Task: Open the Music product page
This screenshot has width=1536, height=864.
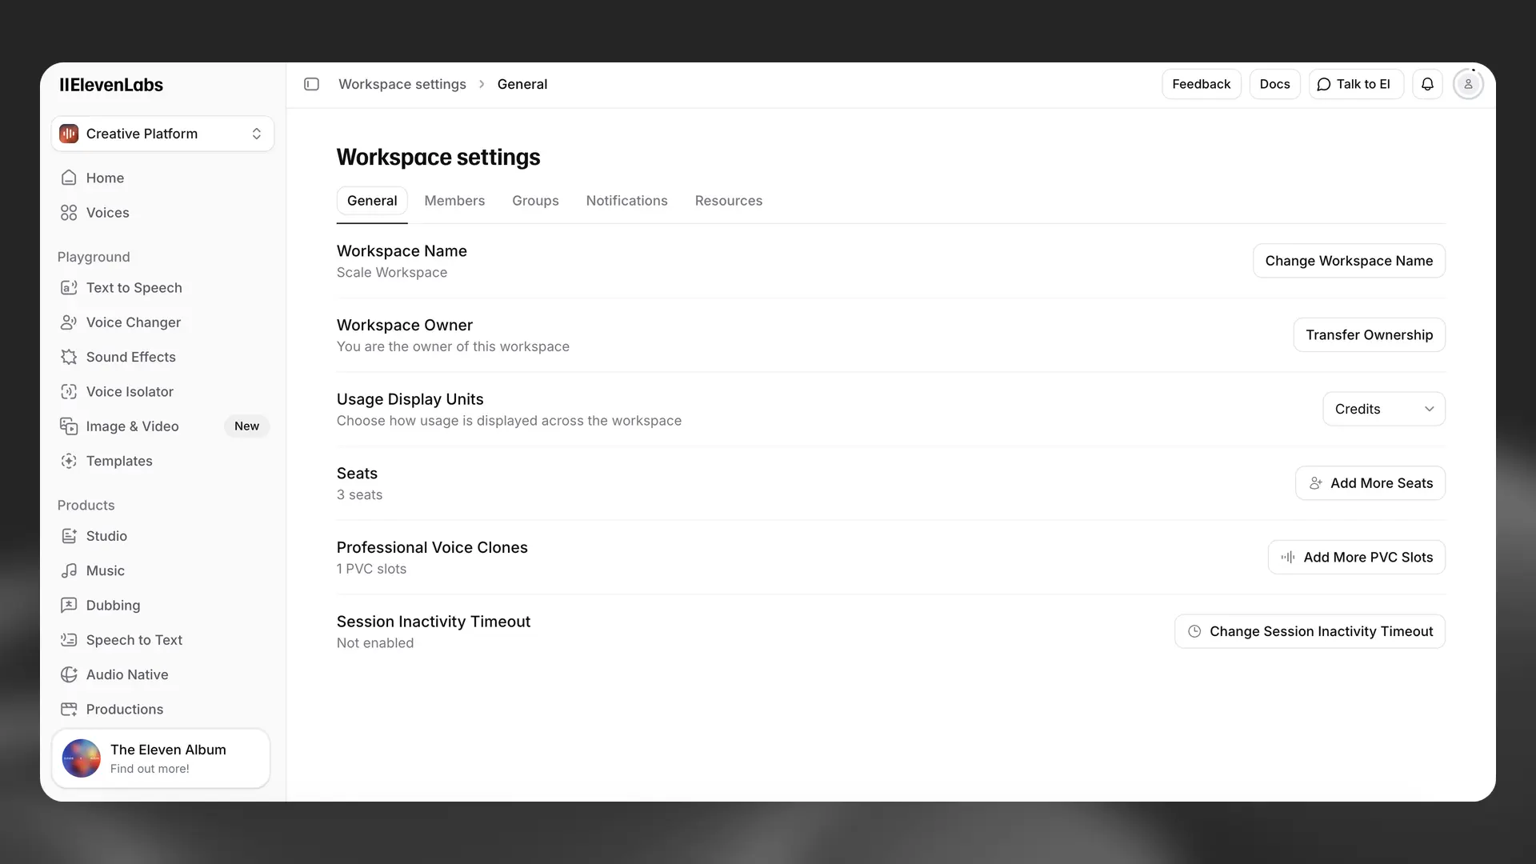Action: point(105,570)
